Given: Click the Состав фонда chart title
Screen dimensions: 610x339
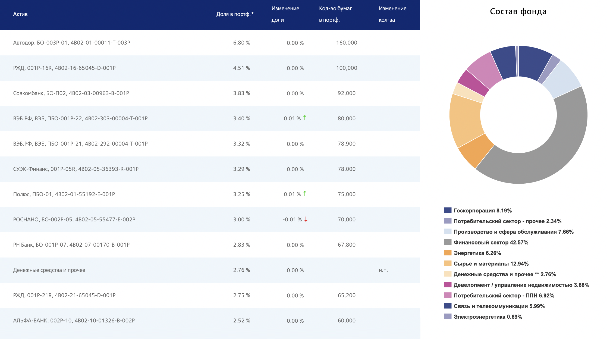Looking at the screenshot, I should 518,11.
